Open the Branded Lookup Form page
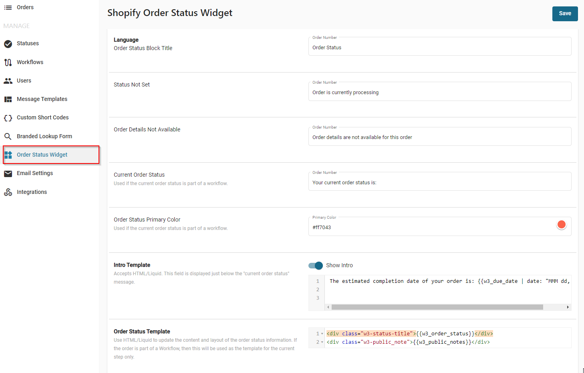The width and height of the screenshot is (584, 373). click(44, 136)
